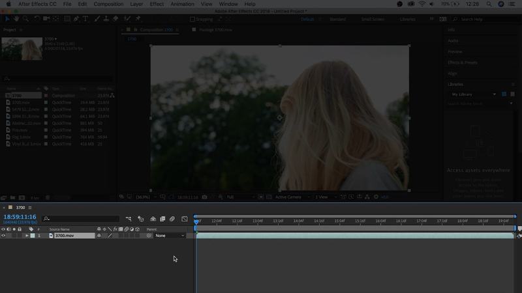
Task: Open the magnification ratio dropdown under viewer
Action: pyautogui.click(x=146, y=197)
